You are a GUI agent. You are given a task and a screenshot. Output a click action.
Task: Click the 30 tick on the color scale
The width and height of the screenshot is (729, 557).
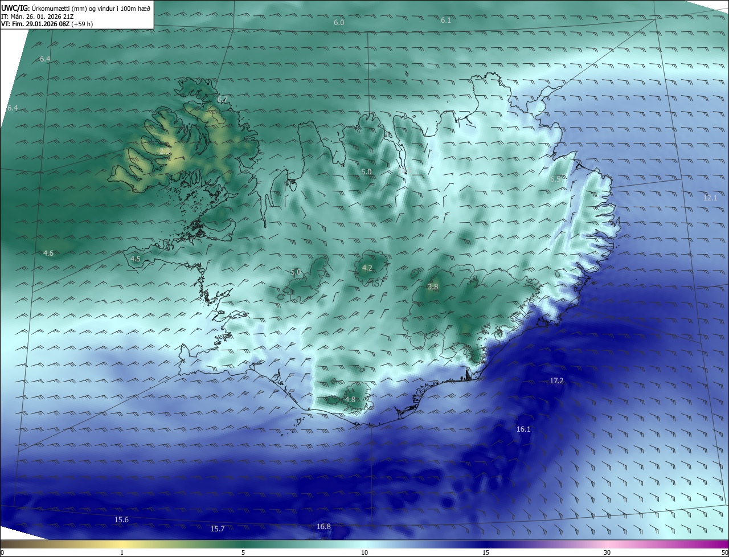[607, 552]
